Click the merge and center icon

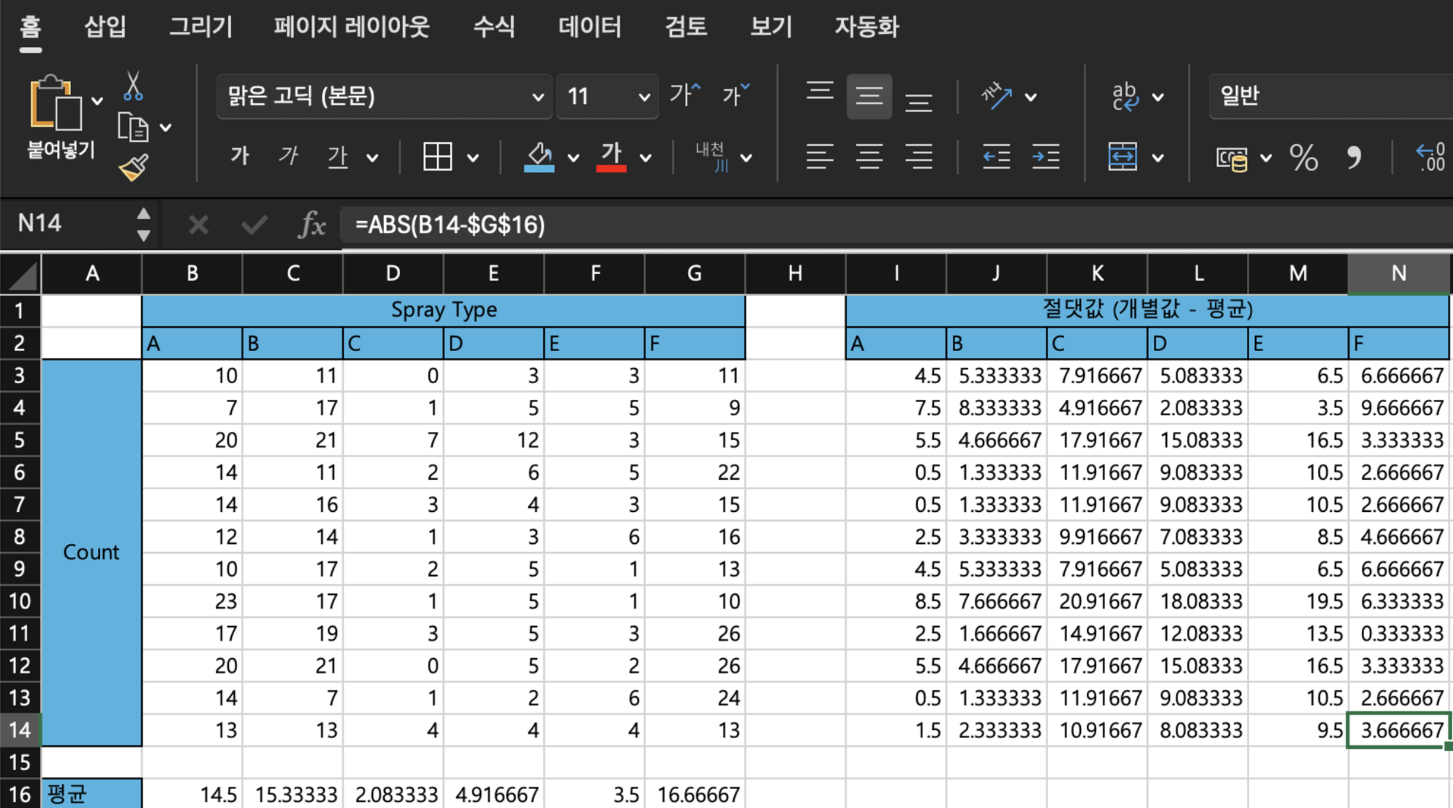(1122, 157)
